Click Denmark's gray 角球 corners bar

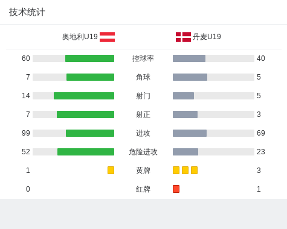(x=190, y=77)
